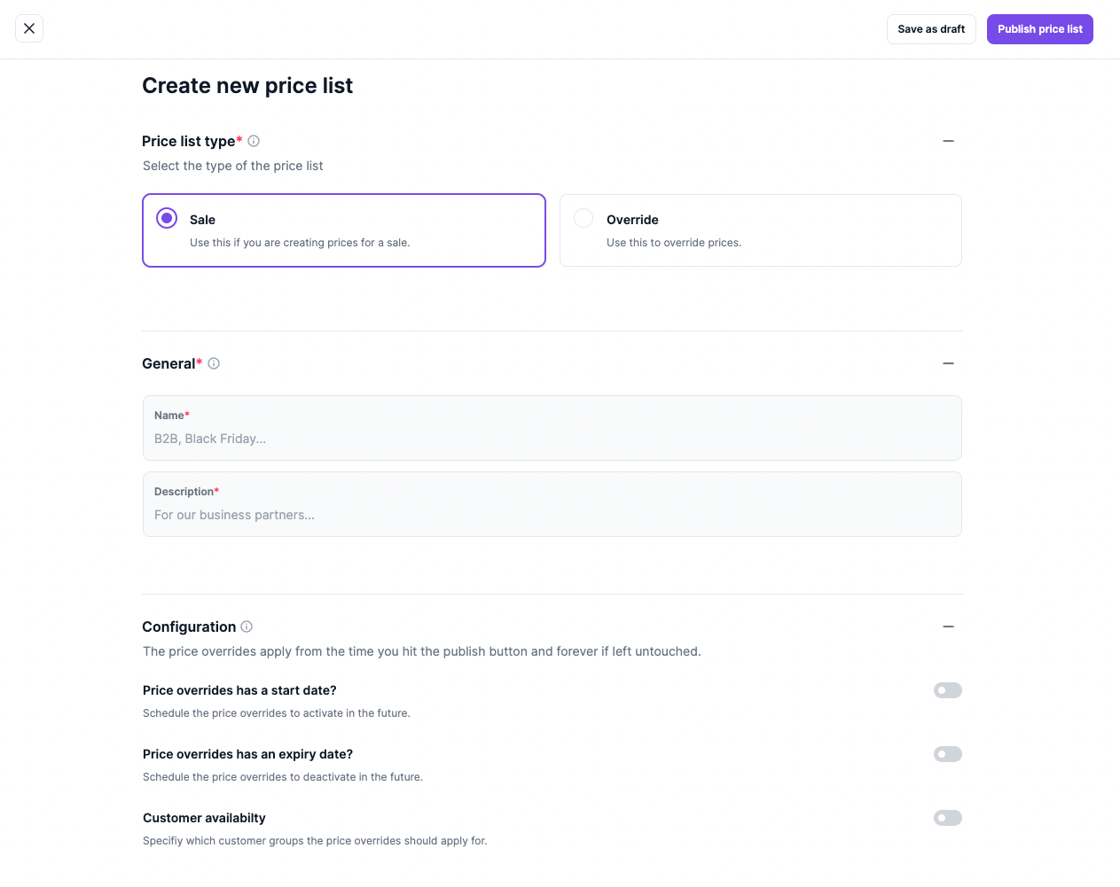Collapse the Configuration section

pos(948,626)
